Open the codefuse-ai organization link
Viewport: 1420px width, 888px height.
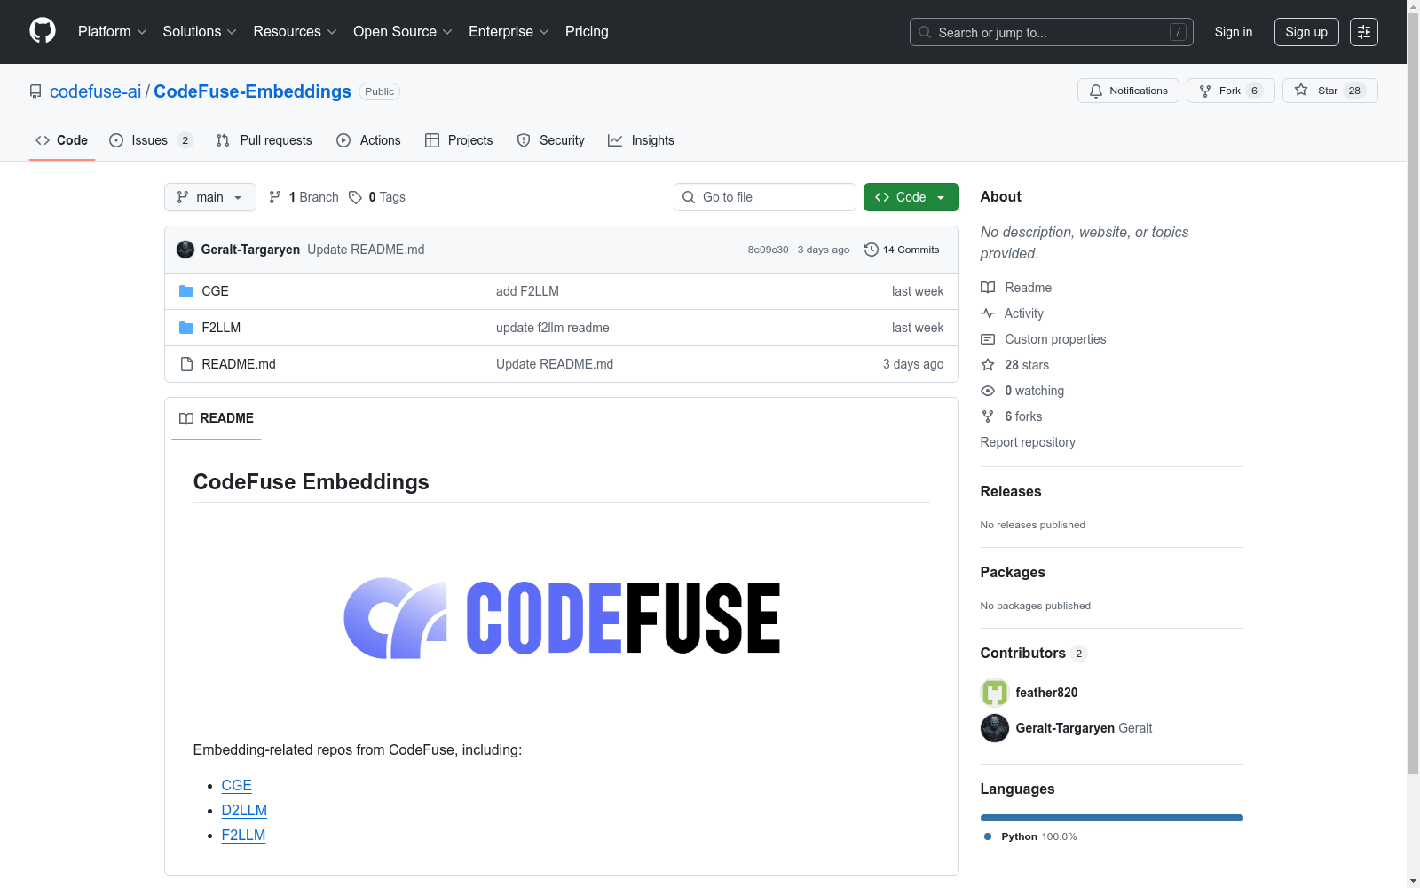pyautogui.click(x=95, y=91)
